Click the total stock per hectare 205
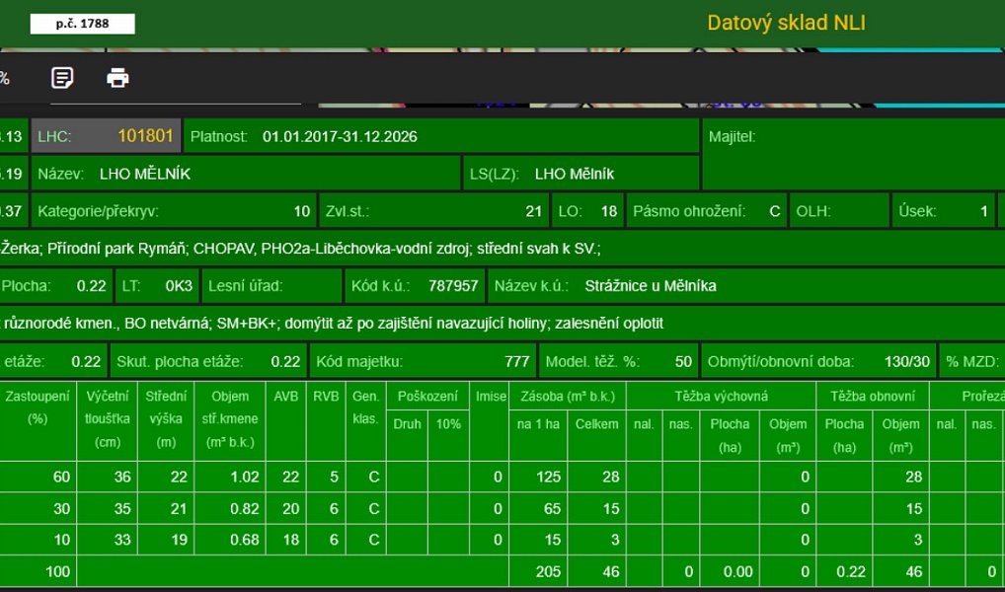Viewport: 1005px width, 592px height. click(538, 571)
